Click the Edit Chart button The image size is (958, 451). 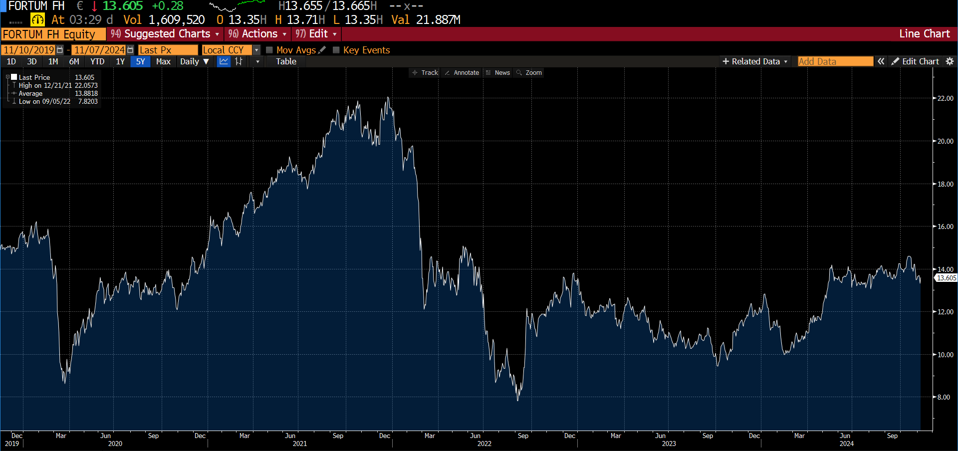point(916,61)
